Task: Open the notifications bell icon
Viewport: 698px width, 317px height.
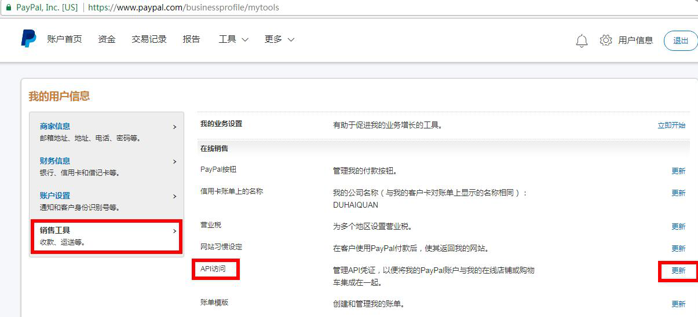Action: coord(582,40)
